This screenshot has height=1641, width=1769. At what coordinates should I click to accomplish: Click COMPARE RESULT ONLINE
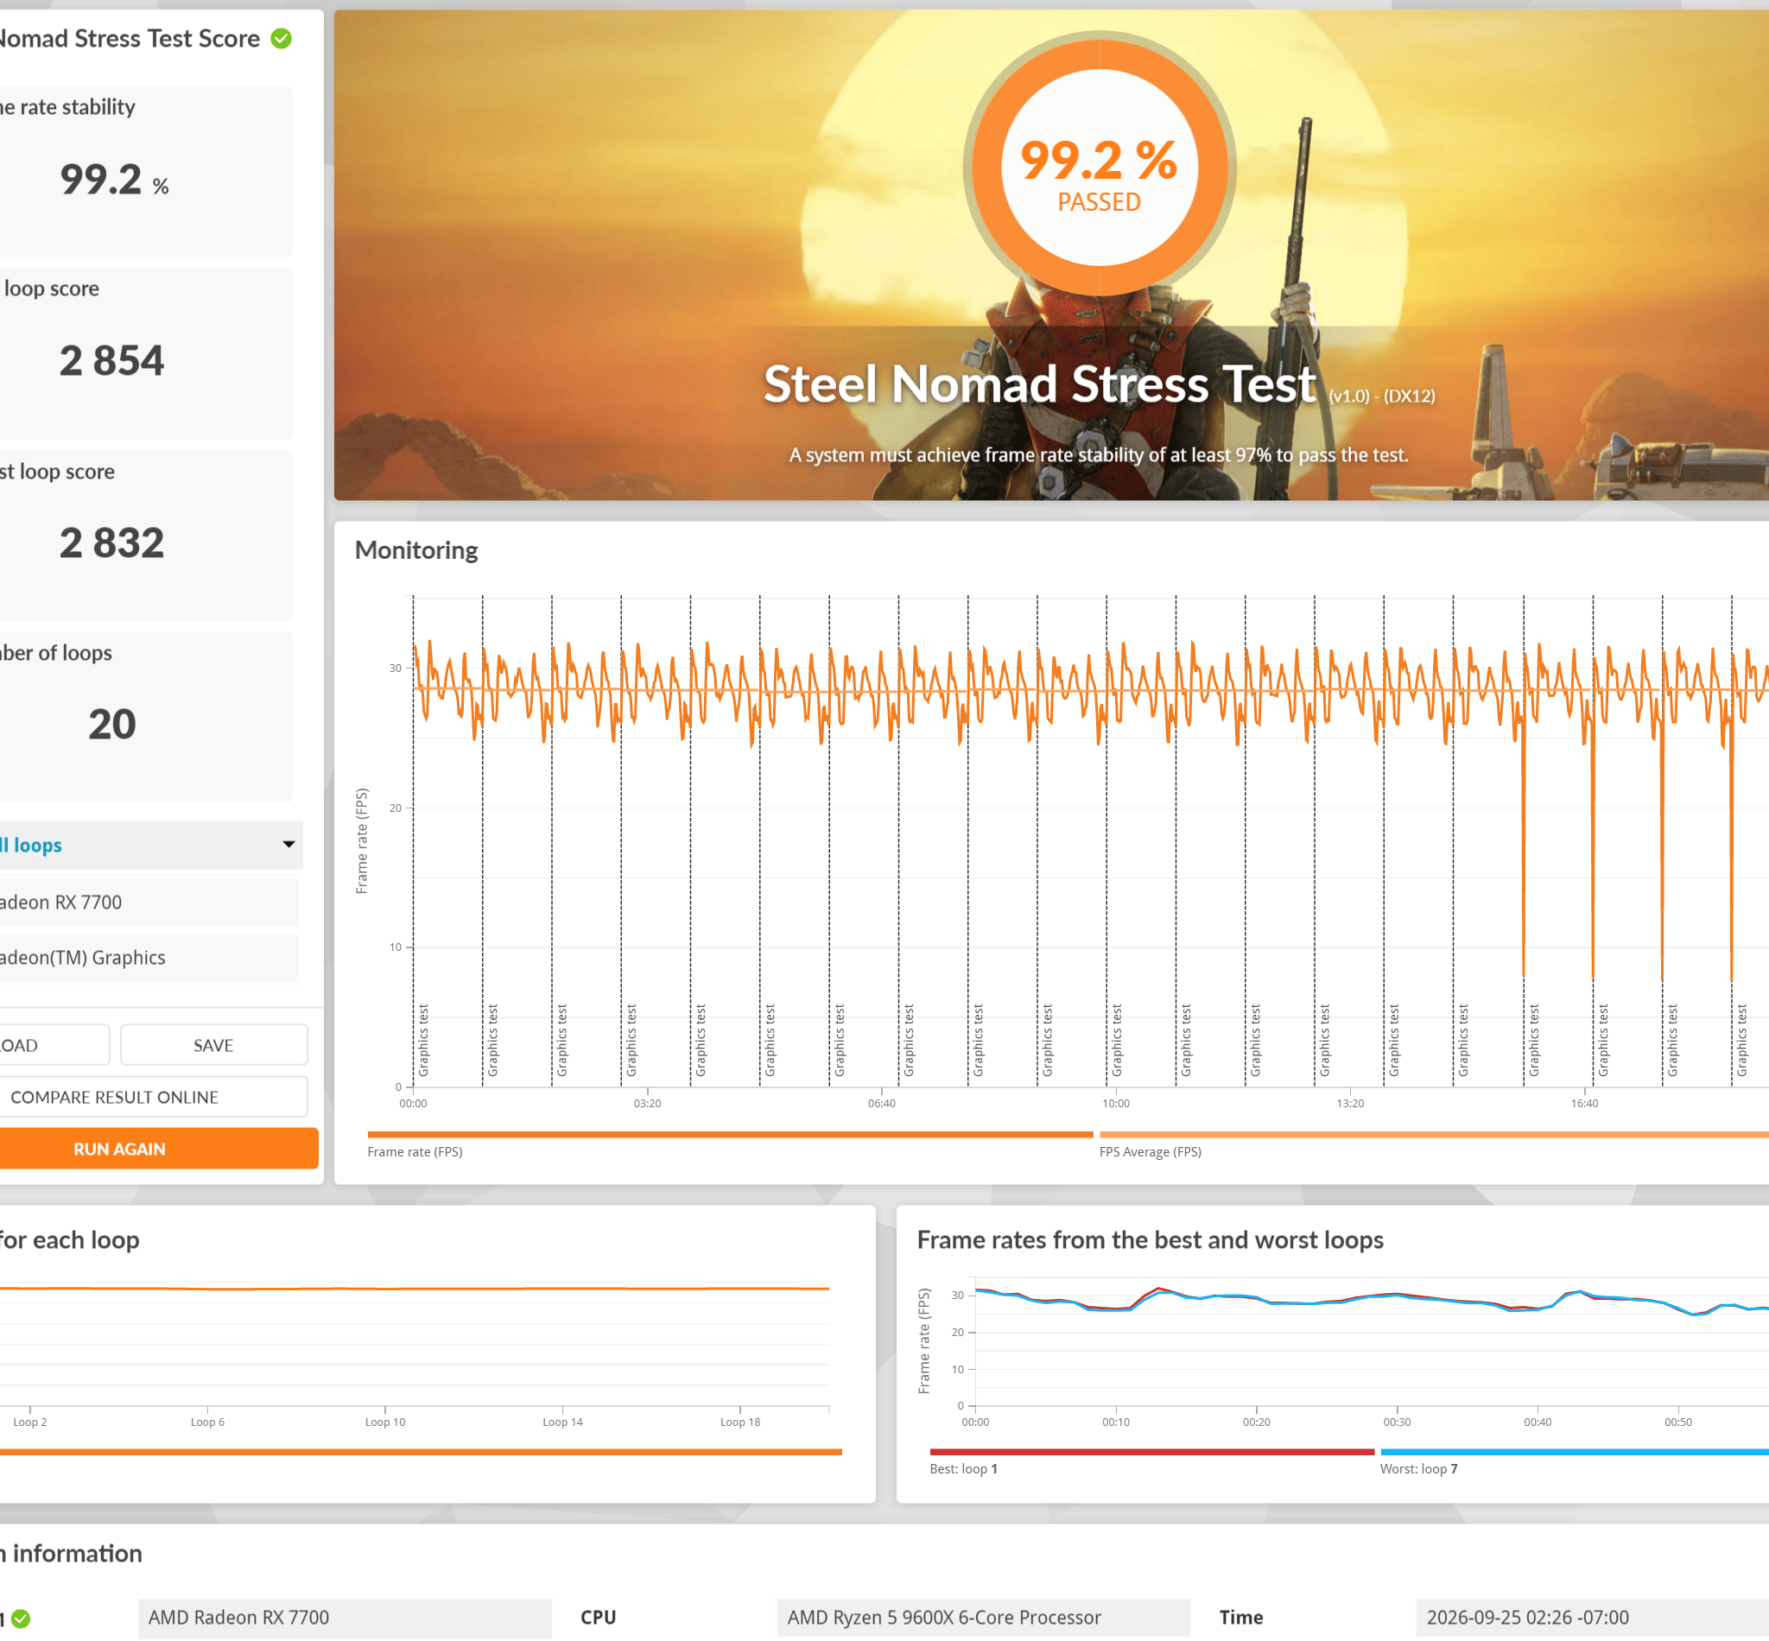(152, 1097)
